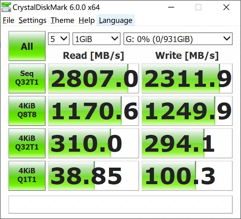Click the Read [MB/s] column header
Viewport: 241px width, 219px height.
coord(94,56)
